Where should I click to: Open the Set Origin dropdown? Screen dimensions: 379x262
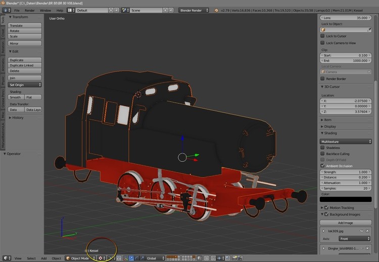point(25,85)
